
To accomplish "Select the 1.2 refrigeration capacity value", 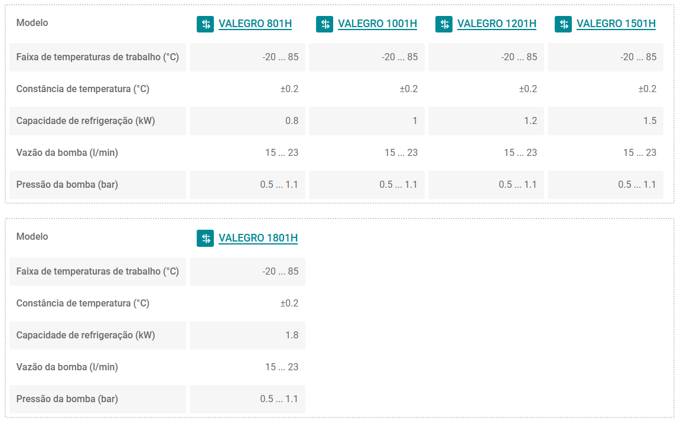I will point(530,121).
